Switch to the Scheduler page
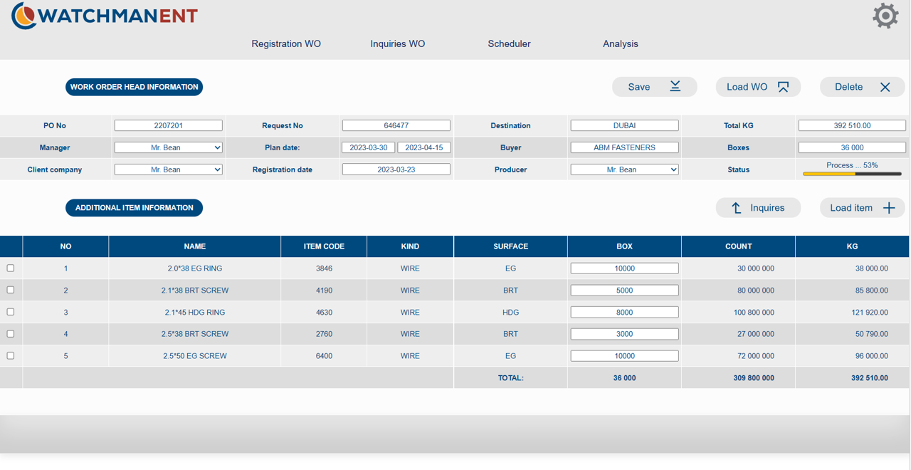Image resolution: width=911 pixels, height=470 pixels. tap(509, 43)
